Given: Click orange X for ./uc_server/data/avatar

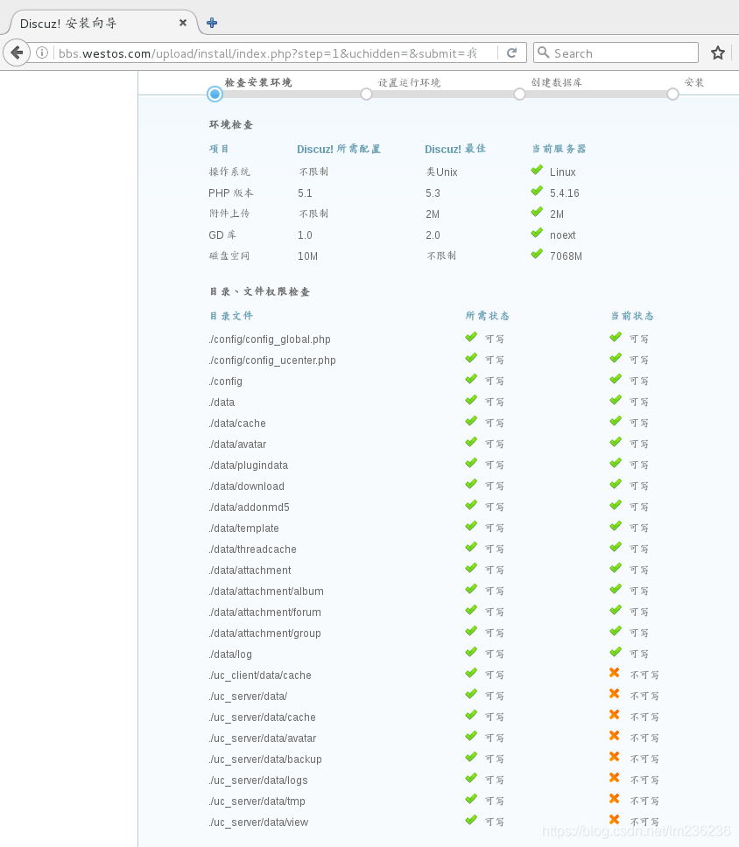Looking at the screenshot, I should 614,736.
